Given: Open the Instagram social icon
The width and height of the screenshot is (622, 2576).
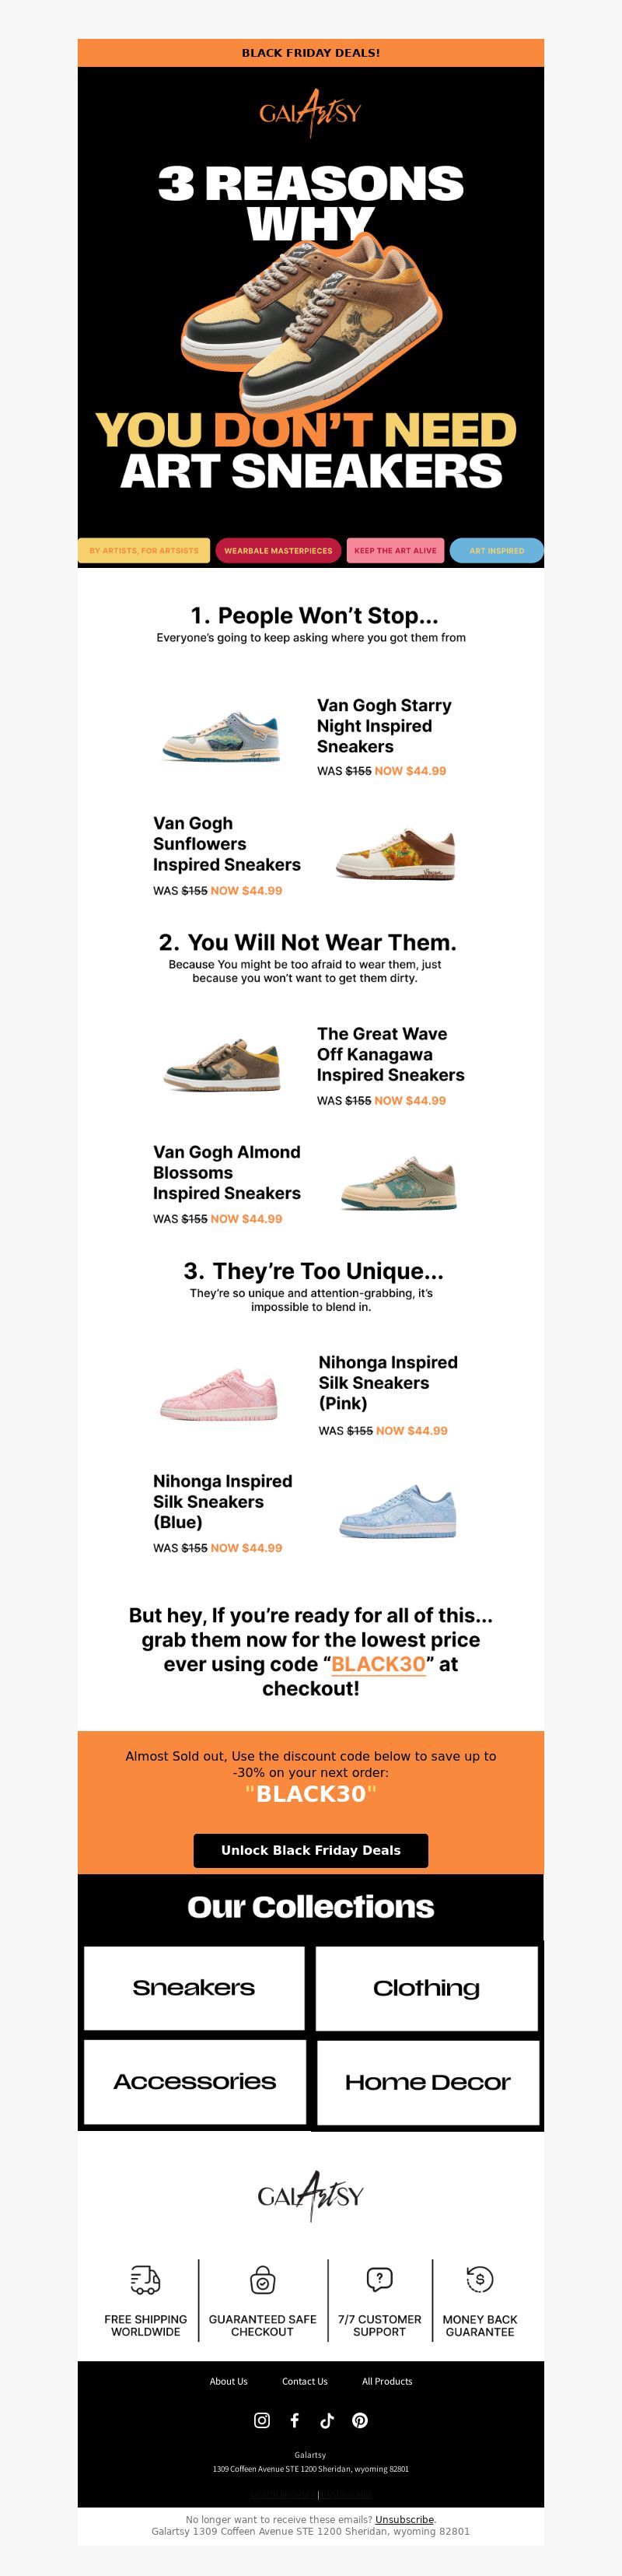Looking at the screenshot, I should [262, 2420].
